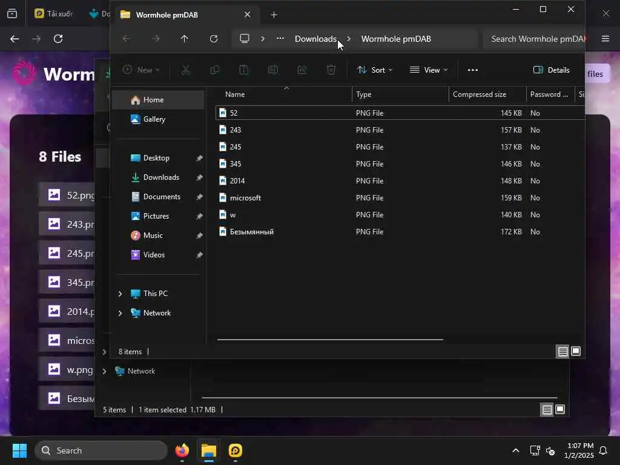Select the file named 243
620x465 pixels.
(400, 130)
